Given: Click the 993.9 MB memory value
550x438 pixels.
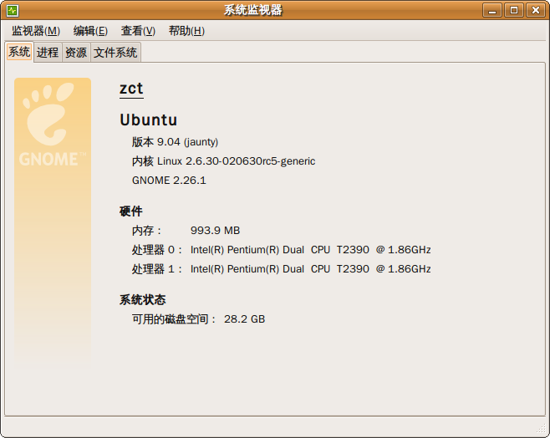Looking at the screenshot, I should [215, 231].
